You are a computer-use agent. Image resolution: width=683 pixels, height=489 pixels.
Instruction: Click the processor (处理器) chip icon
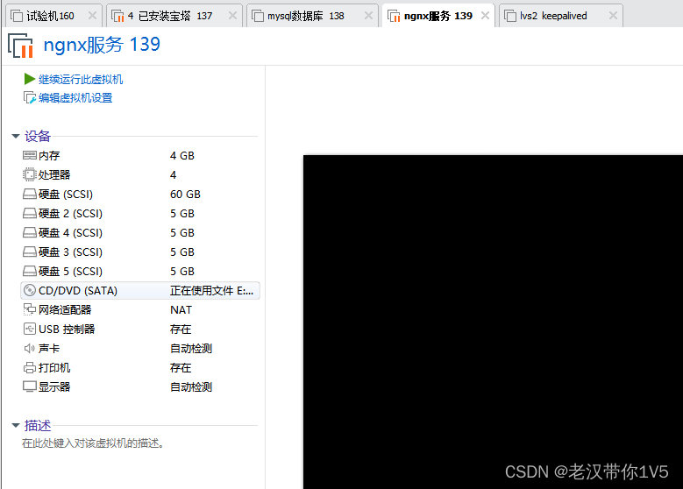click(x=29, y=174)
